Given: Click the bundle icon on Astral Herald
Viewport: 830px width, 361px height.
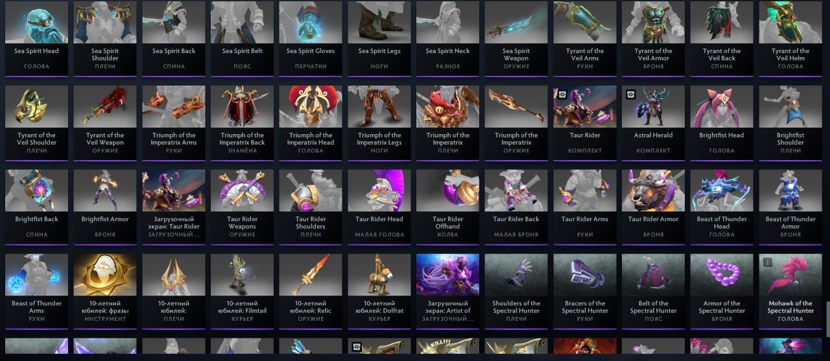Looking at the screenshot, I should click(x=630, y=94).
